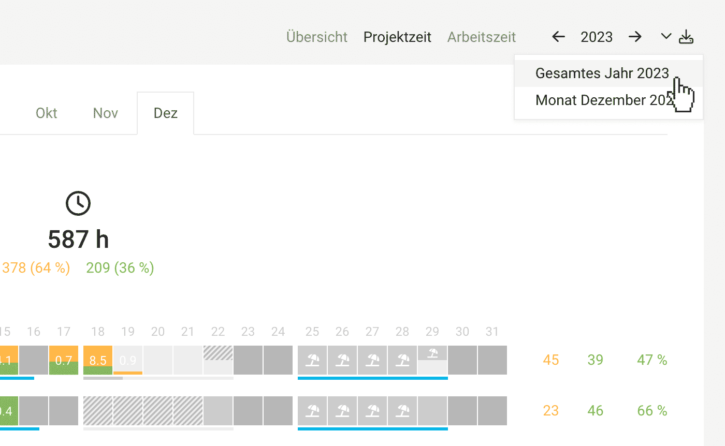The image size is (725, 446).
Task: Click the empty day 21 cell in the 47 % row
Action: pyautogui.click(x=188, y=360)
